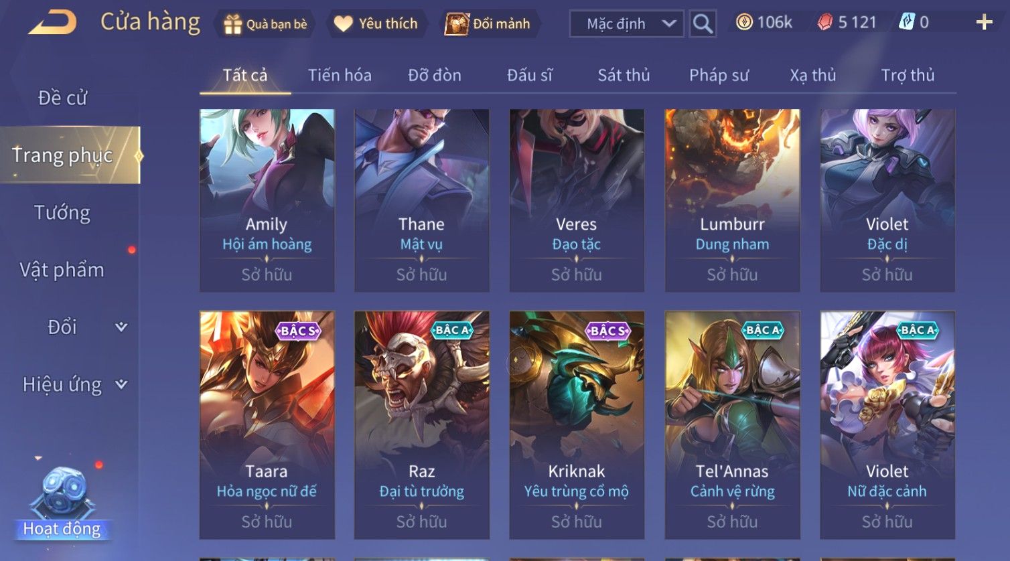Viewport: 1010px width, 561px height.
Task: Click Quà bạn bè gift icon
Action: coord(232,24)
